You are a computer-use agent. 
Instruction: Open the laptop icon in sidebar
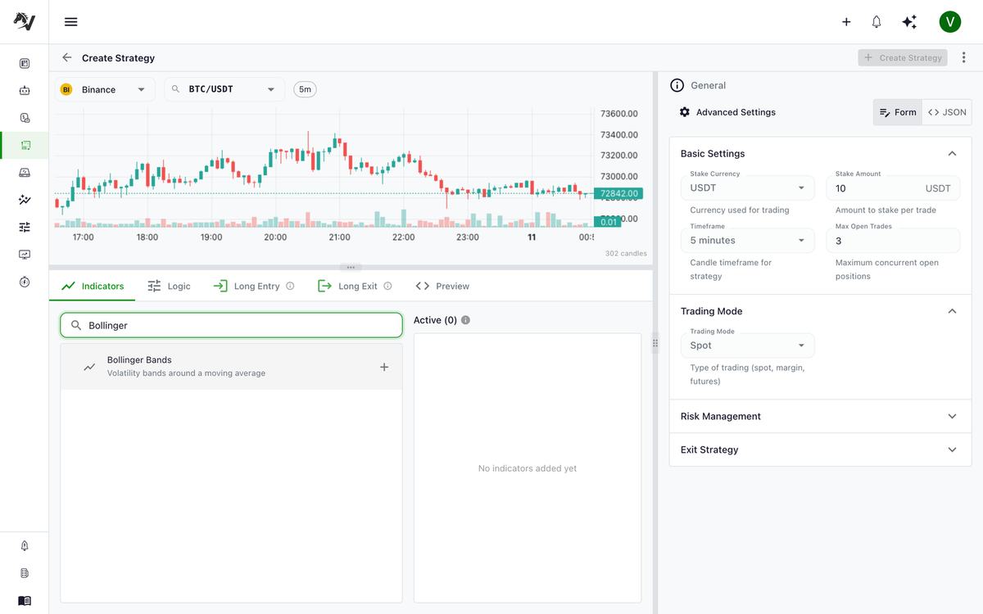[25, 172]
